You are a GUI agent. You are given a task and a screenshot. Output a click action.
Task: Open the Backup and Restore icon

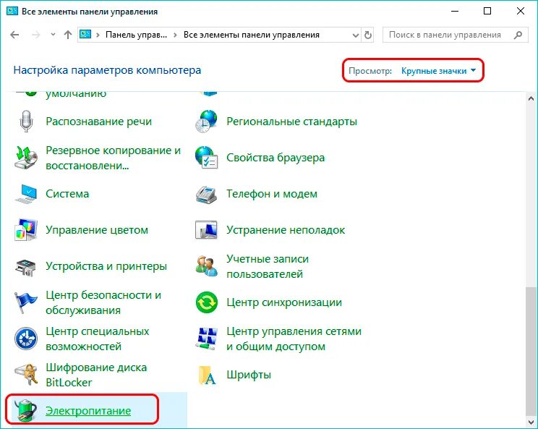point(26,158)
